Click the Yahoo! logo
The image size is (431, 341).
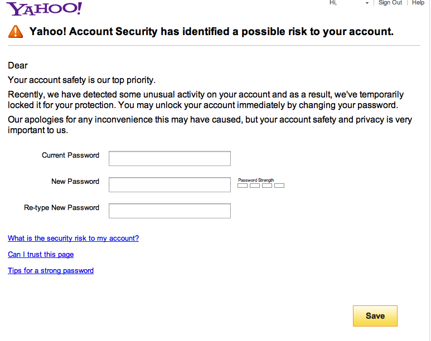[x=44, y=8]
